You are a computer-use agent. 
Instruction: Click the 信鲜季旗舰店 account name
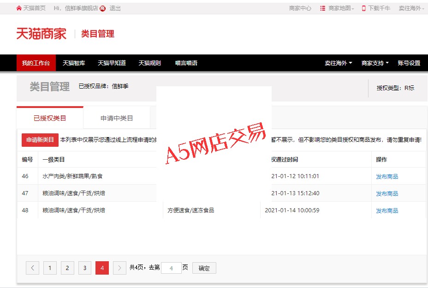(x=81, y=8)
